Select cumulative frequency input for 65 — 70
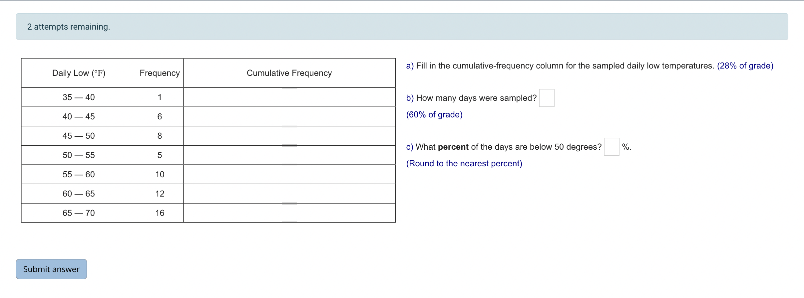 coord(289,213)
